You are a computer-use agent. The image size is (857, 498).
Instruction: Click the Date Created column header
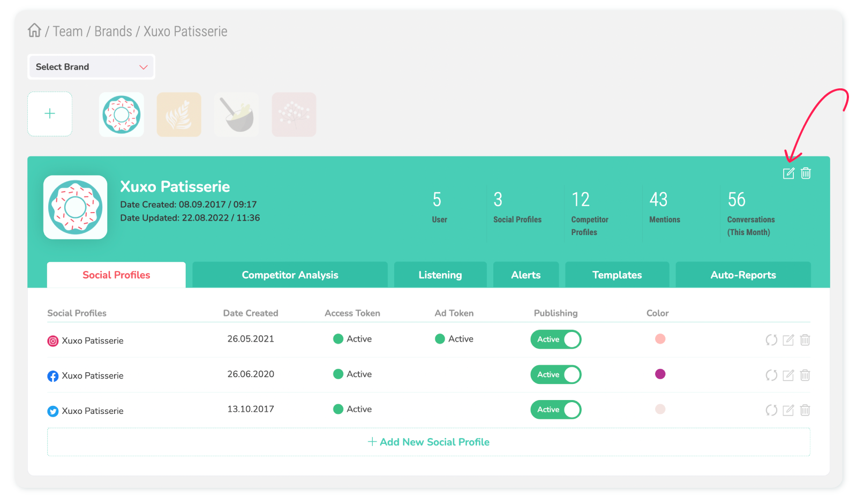(251, 313)
